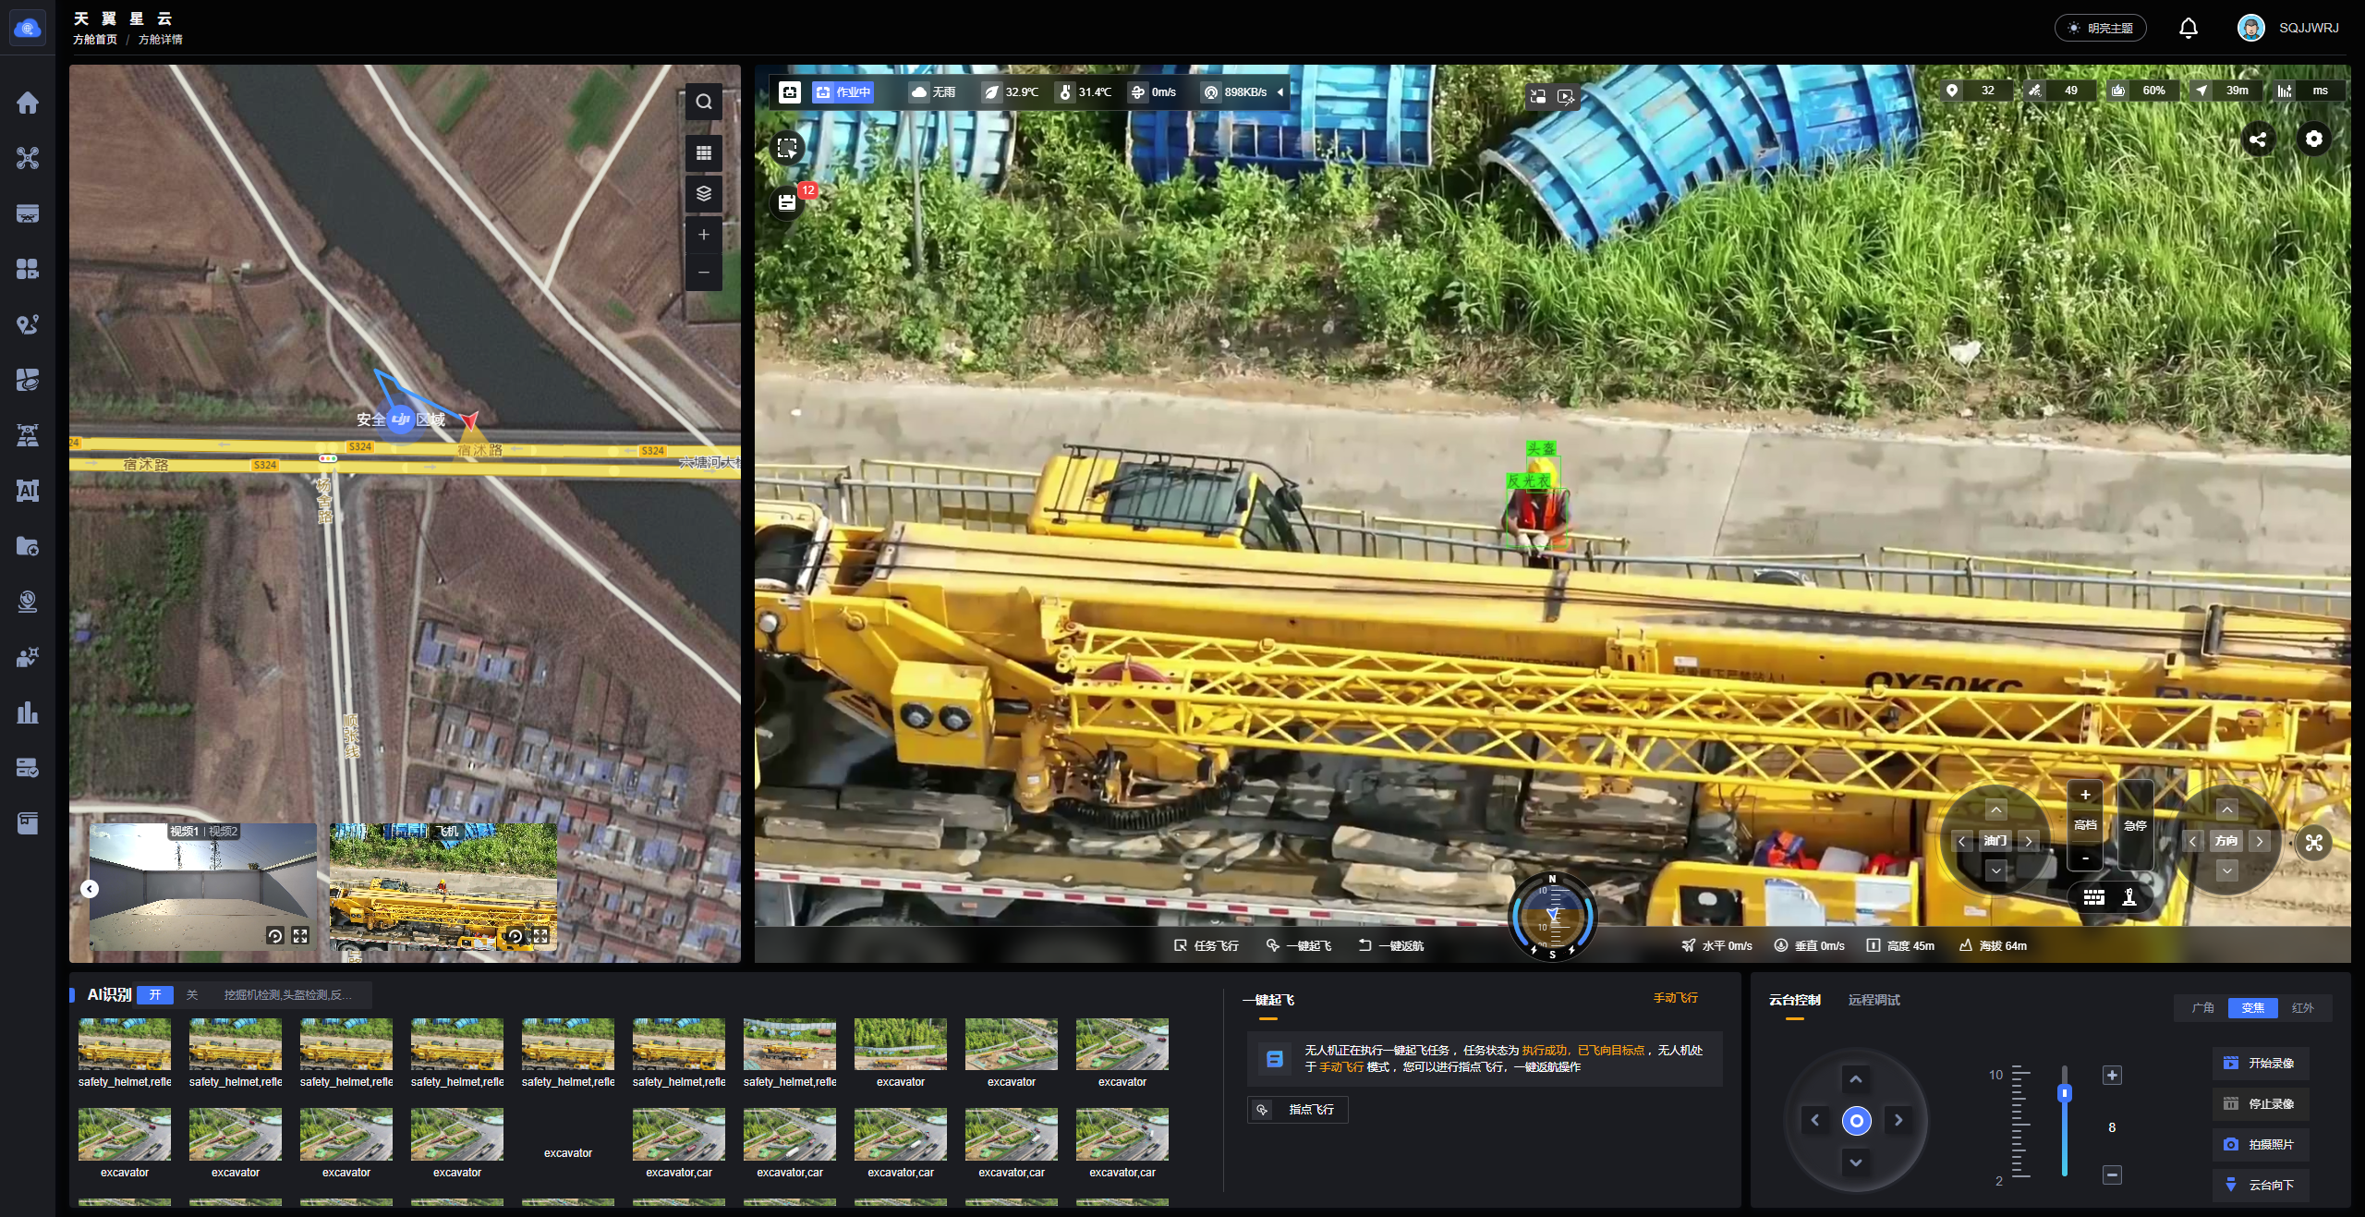Image resolution: width=2365 pixels, height=1217 pixels.
Task: Collapse the status bar arrow after 898KB/s
Action: point(1280,91)
